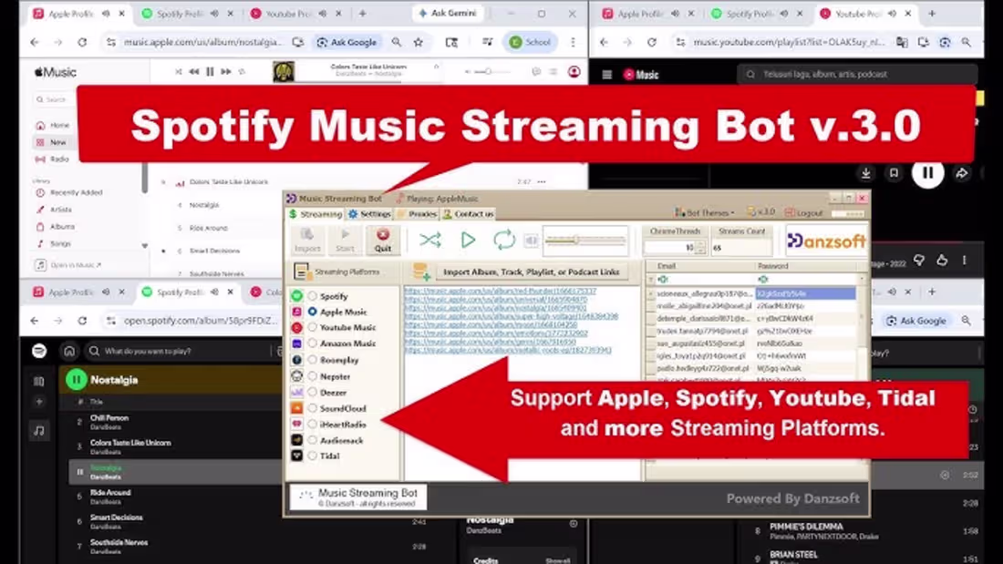Viewport: 1003px width, 564px height.
Task: Open the Proxies tab in the bot
Action: 417,213
